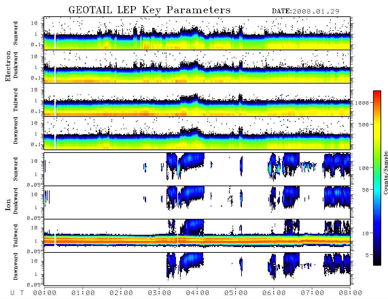Screen dimensions: 388x299
Task: Click the 100 colorbar tick value
Action: (x=364, y=168)
